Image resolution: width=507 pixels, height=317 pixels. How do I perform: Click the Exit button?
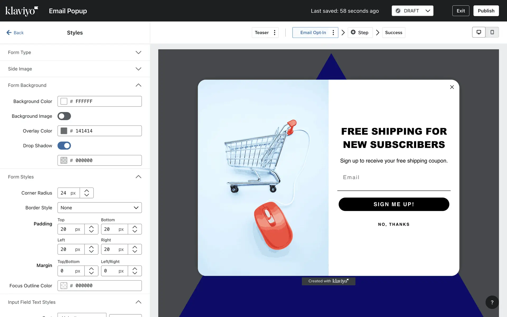tap(461, 11)
